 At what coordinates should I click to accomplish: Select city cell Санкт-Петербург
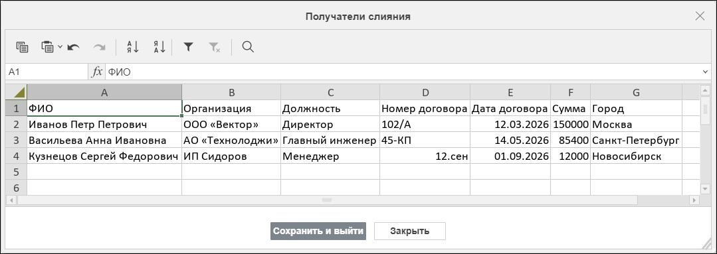636,141
